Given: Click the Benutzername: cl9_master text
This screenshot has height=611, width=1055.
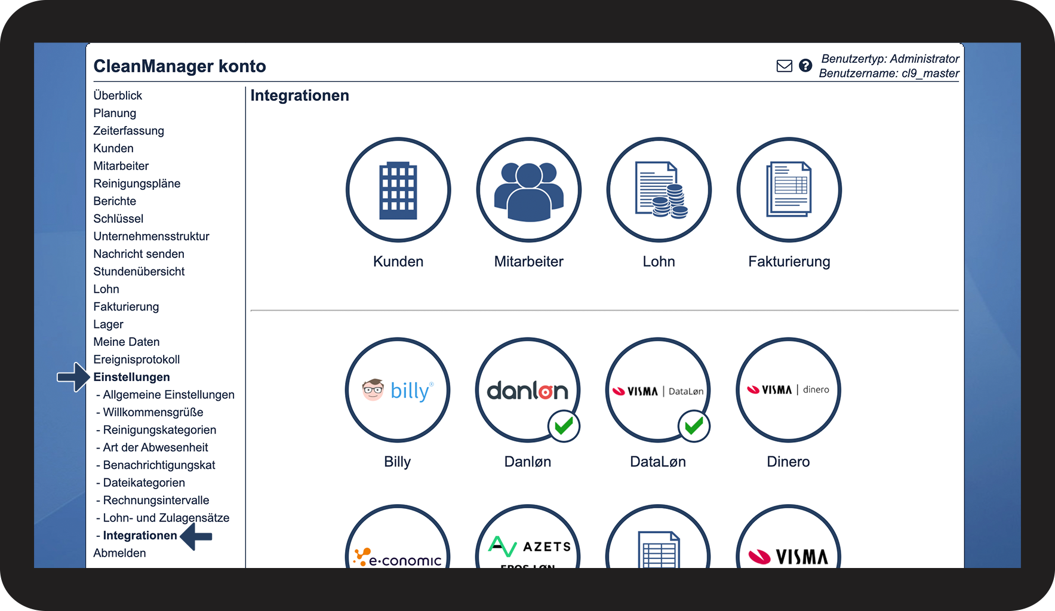Looking at the screenshot, I should click(889, 73).
